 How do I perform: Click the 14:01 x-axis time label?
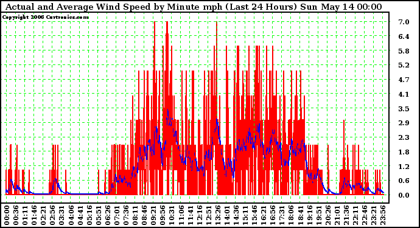tap(226, 215)
